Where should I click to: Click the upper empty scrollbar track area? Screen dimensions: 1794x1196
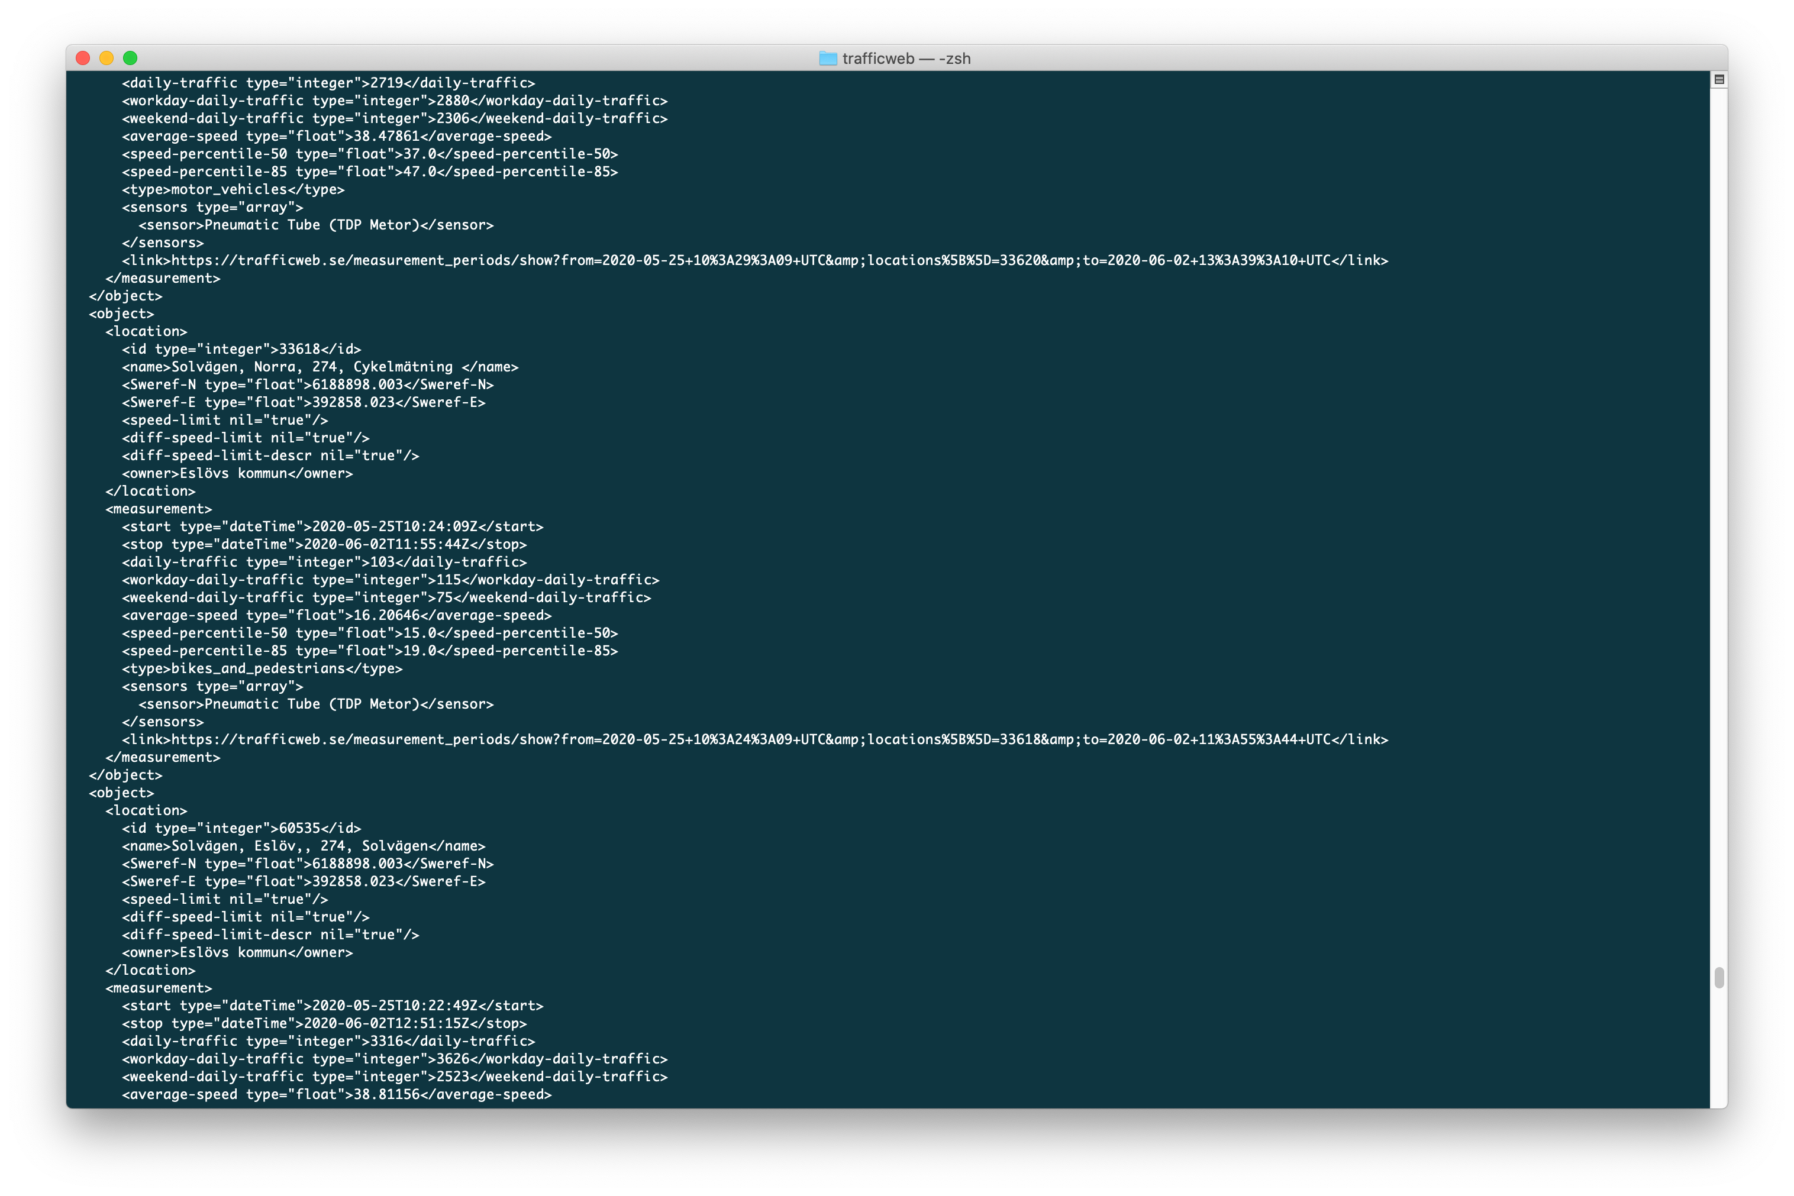click(x=1718, y=458)
